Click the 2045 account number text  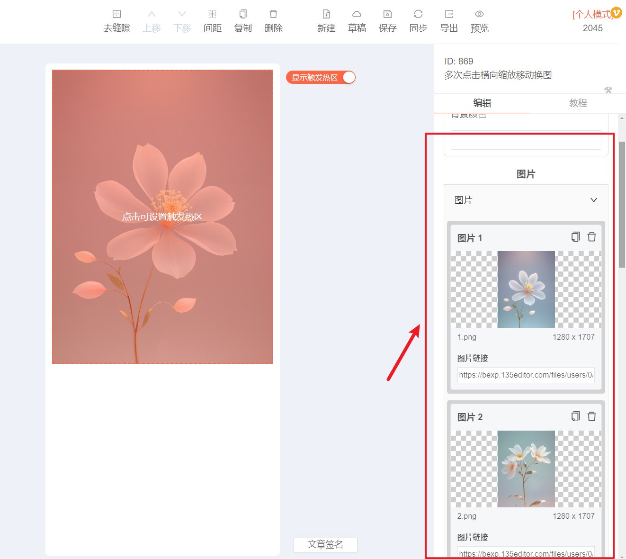(x=592, y=28)
